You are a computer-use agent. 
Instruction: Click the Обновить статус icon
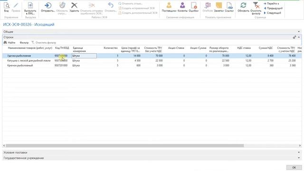click(62, 9)
